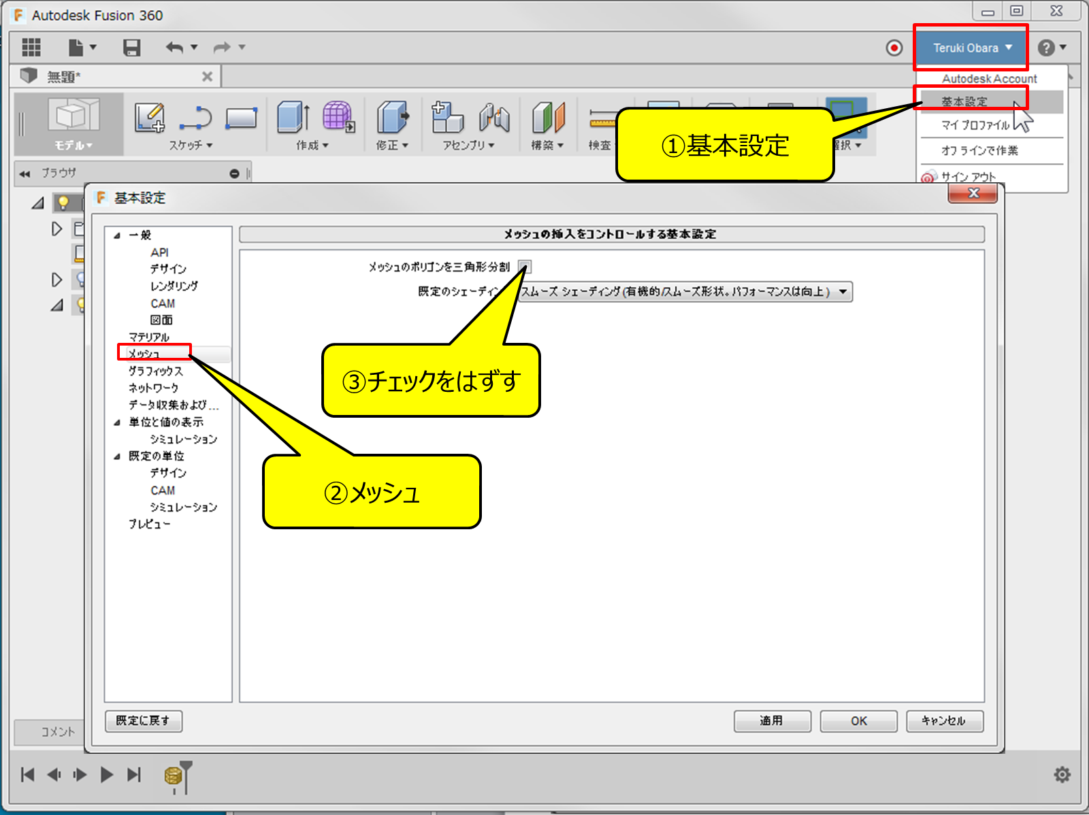Viewport: 1089px width, 815px height.
Task: Choose Autodesk Account from user menu
Action: point(989,79)
